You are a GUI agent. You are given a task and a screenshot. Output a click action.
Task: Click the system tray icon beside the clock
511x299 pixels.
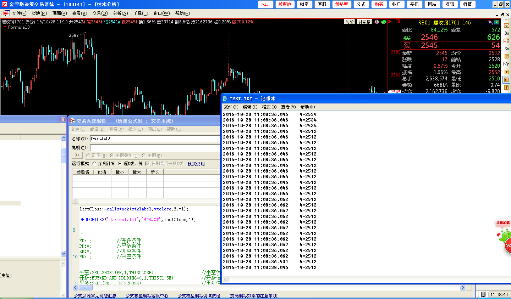483,294
